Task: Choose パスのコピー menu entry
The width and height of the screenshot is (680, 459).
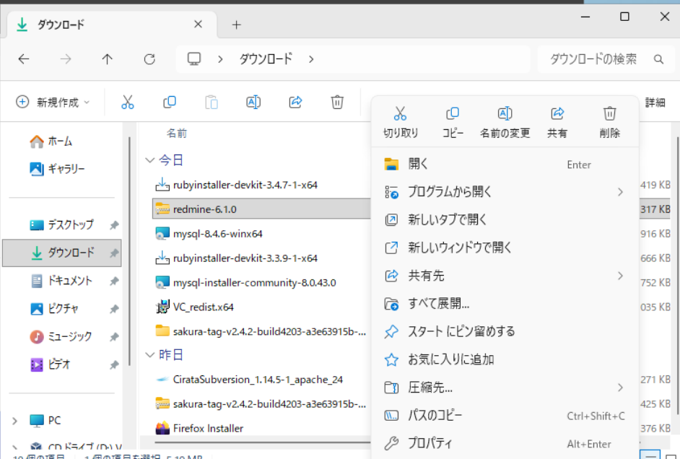Action: click(435, 416)
